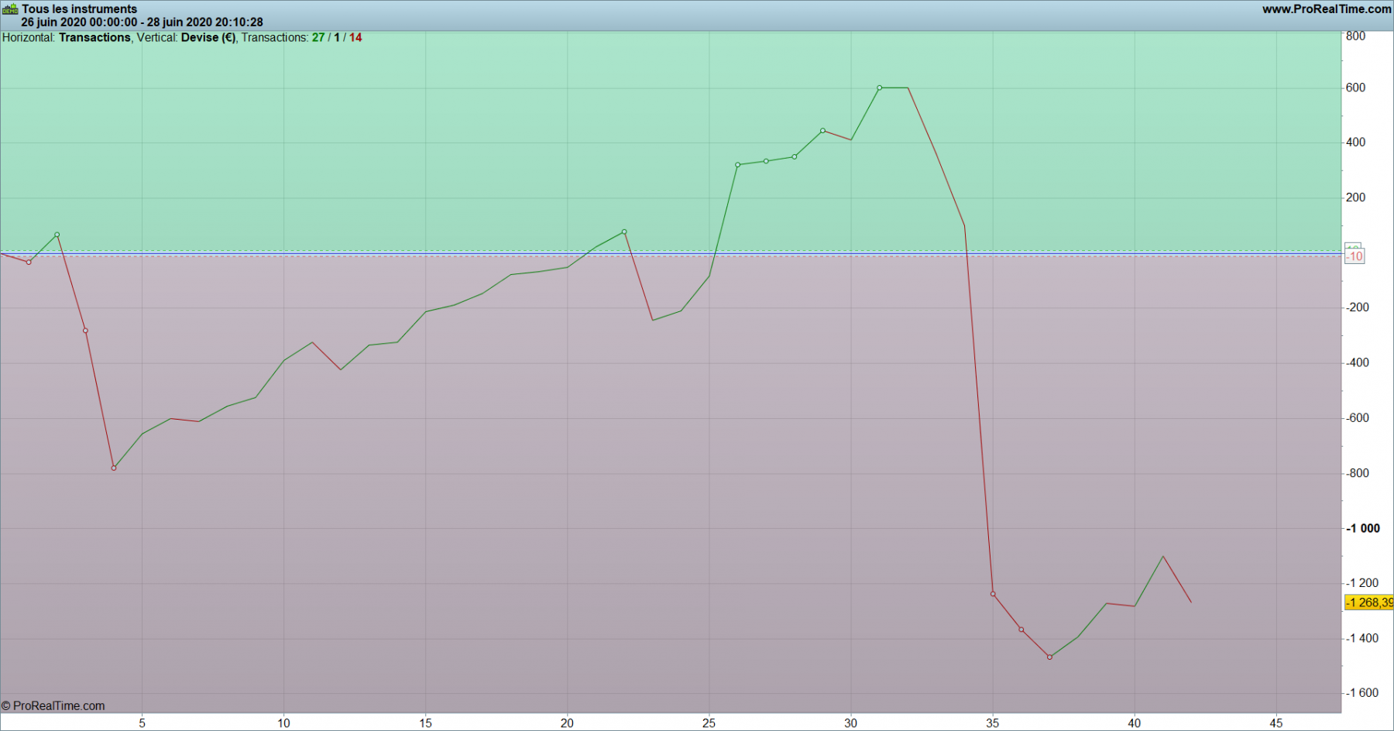Screen dimensions: 1394x731
Task: Click the 26 juin – 28 juin 2020 date range
Action: (x=142, y=22)
